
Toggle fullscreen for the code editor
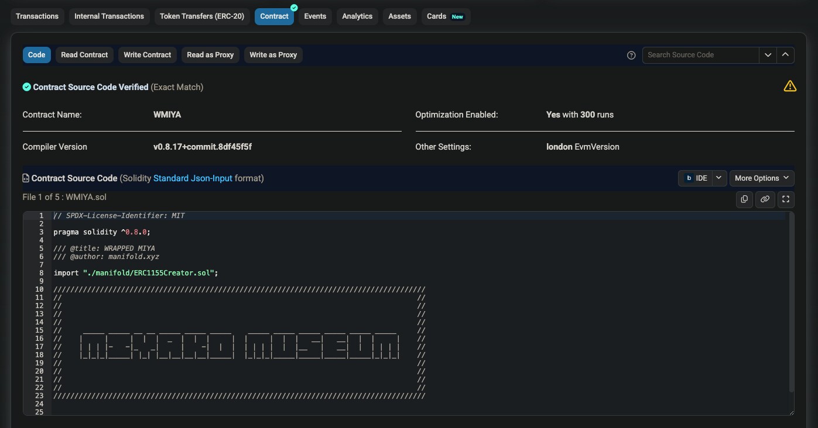coord(786,199)
